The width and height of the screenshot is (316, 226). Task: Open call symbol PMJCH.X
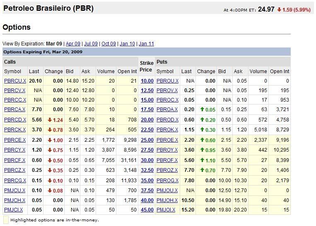(x=15, y=200)
